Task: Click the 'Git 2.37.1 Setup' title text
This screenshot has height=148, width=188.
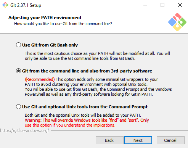Action: point(26,5)
